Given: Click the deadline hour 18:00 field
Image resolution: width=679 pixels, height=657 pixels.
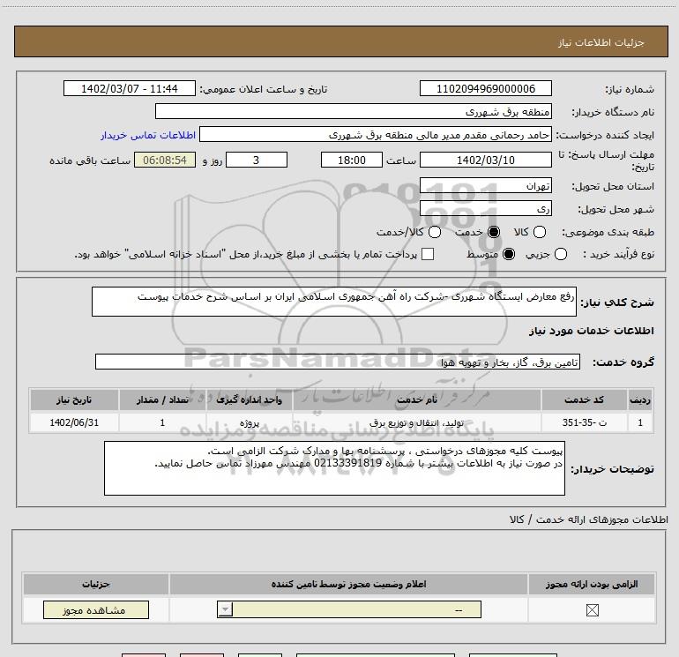Looking at the screenshot, I should click(352, 160).
